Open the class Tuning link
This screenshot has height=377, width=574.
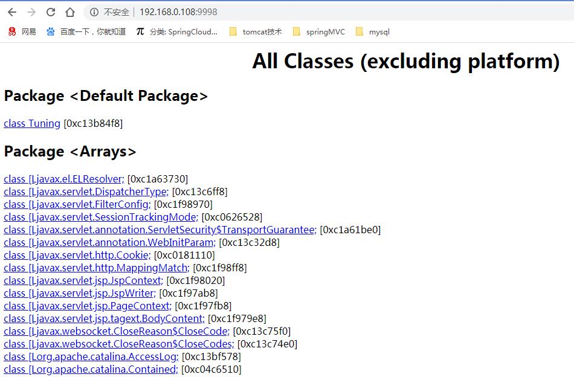tap(32, 124)
